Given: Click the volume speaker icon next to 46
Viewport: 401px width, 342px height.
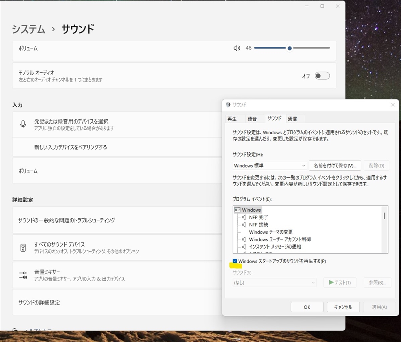Looking at the screenshot, I should pyautogui.click(x=237, y=48).
